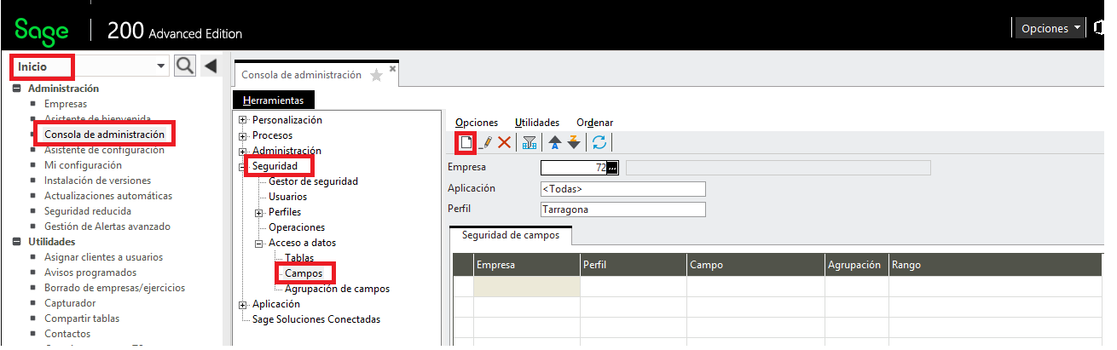This screenshot has width=1117, height=350.
Task: Click the filter funnel icon
Action: click(x=529, y=142)
